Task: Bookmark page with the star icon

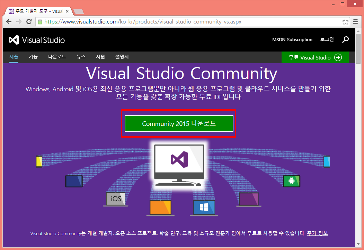Action: click(x=345, y=21)
